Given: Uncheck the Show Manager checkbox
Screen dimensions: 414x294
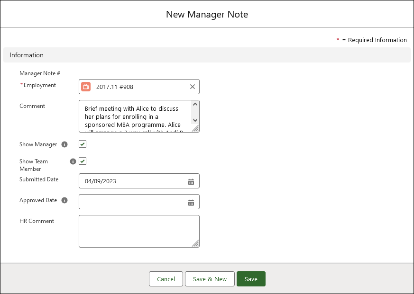Looking at the screenshot, I should [83, 144].
